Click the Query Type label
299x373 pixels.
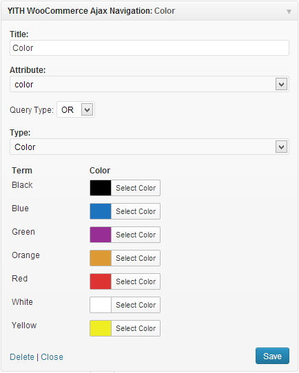(32, 110)
